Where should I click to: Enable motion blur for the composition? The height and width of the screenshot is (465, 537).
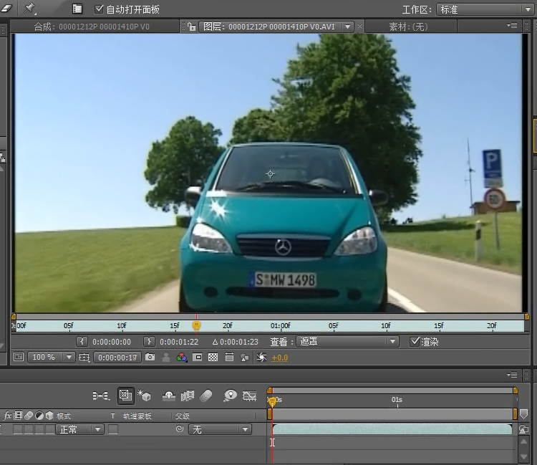[x=206, y=396]
